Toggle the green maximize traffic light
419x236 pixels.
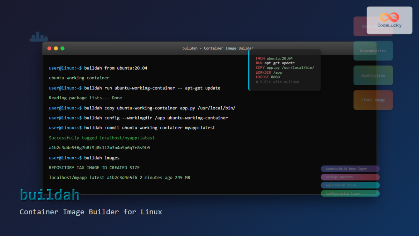[x=62, y=48]
